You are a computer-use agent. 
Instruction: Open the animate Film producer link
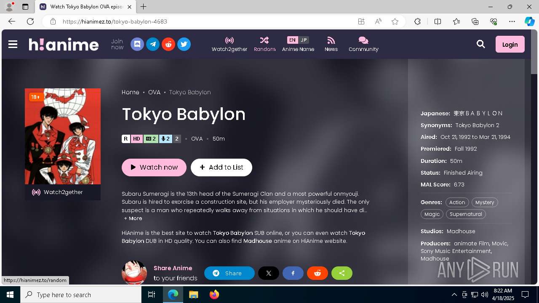pos(472,244)
